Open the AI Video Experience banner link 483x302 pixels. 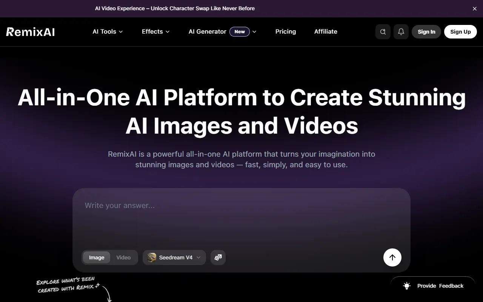point(175,8)
